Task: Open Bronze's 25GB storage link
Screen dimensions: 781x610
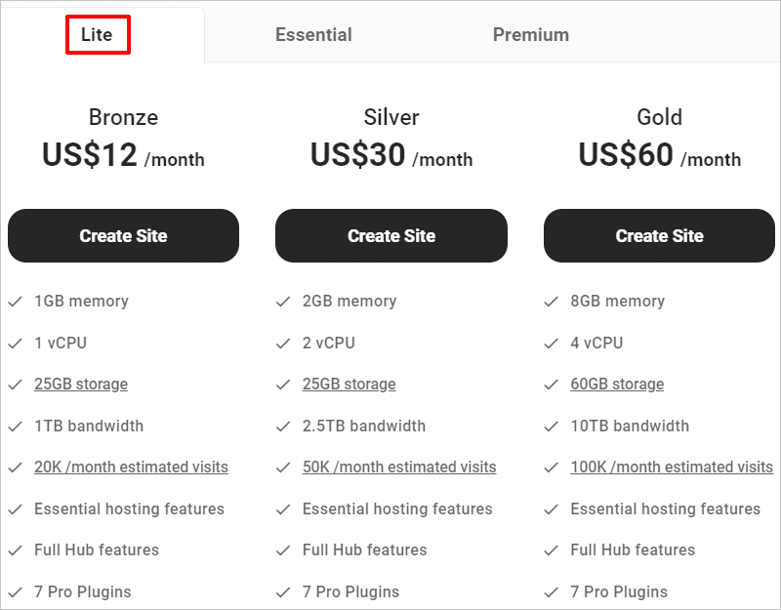Action: [x=81, y=385]
